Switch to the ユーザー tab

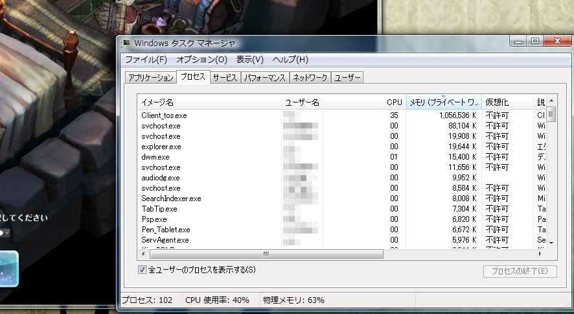point(347,78)
